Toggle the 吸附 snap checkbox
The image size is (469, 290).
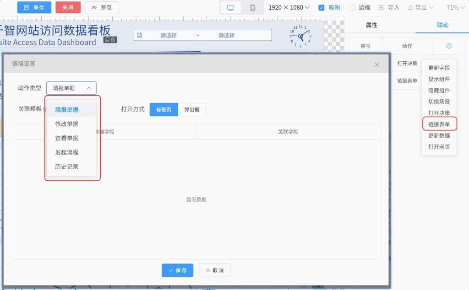[x=322, y=8]
